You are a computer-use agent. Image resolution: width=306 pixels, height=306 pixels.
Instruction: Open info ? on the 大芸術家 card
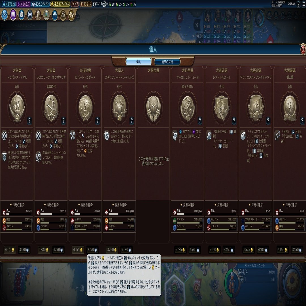[x=268, y=121]
